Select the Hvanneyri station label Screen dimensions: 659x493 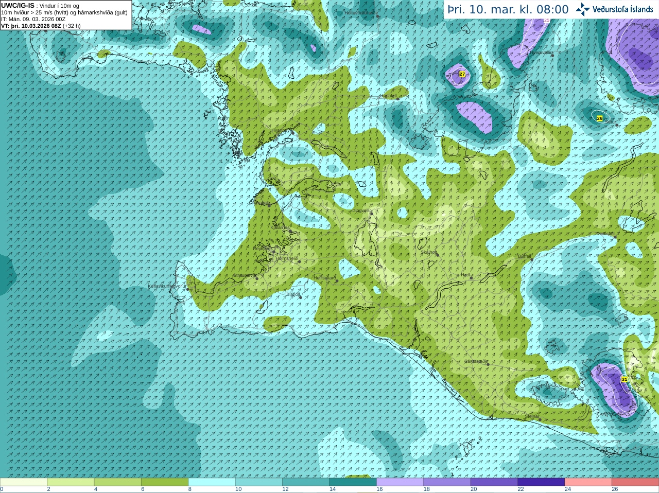(281, 130)
